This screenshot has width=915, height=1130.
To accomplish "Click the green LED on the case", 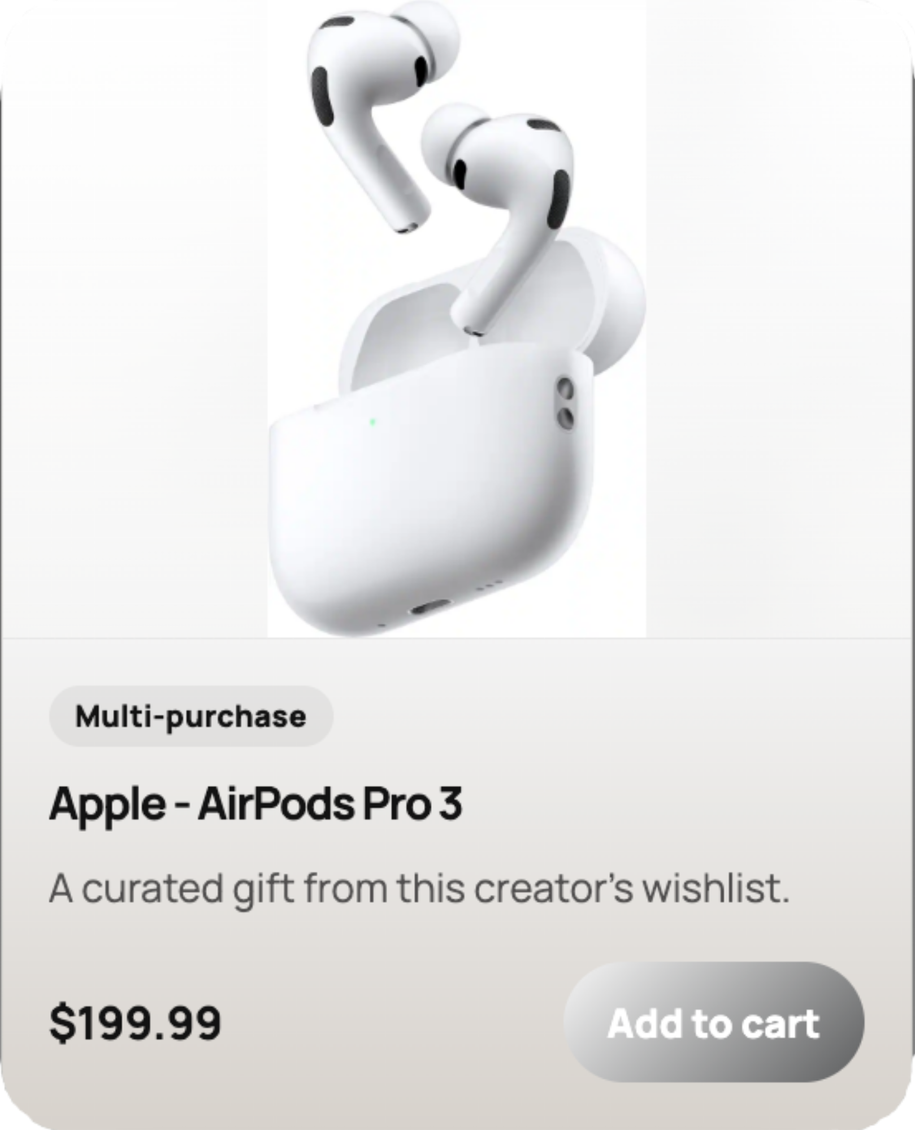I will point(372,421).
